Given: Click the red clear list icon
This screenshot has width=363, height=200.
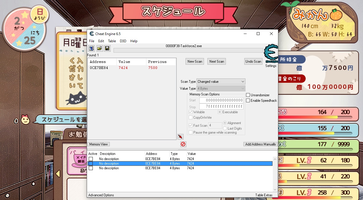Looking at the screenshot, I should click(183, 144).
